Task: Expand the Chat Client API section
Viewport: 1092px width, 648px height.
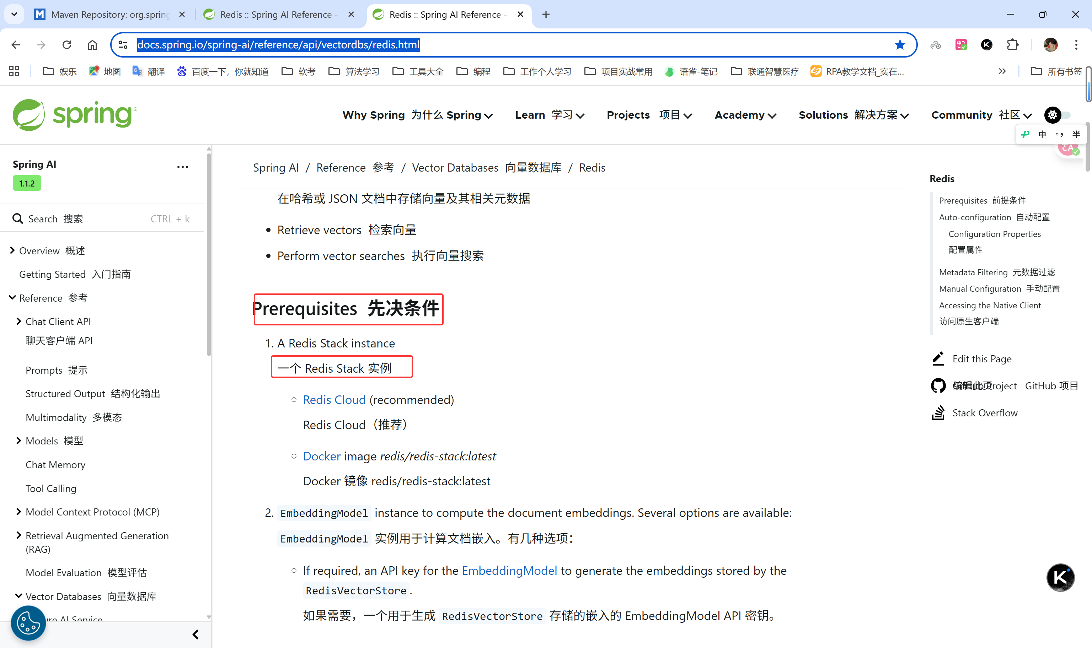Action: [18, 322]
